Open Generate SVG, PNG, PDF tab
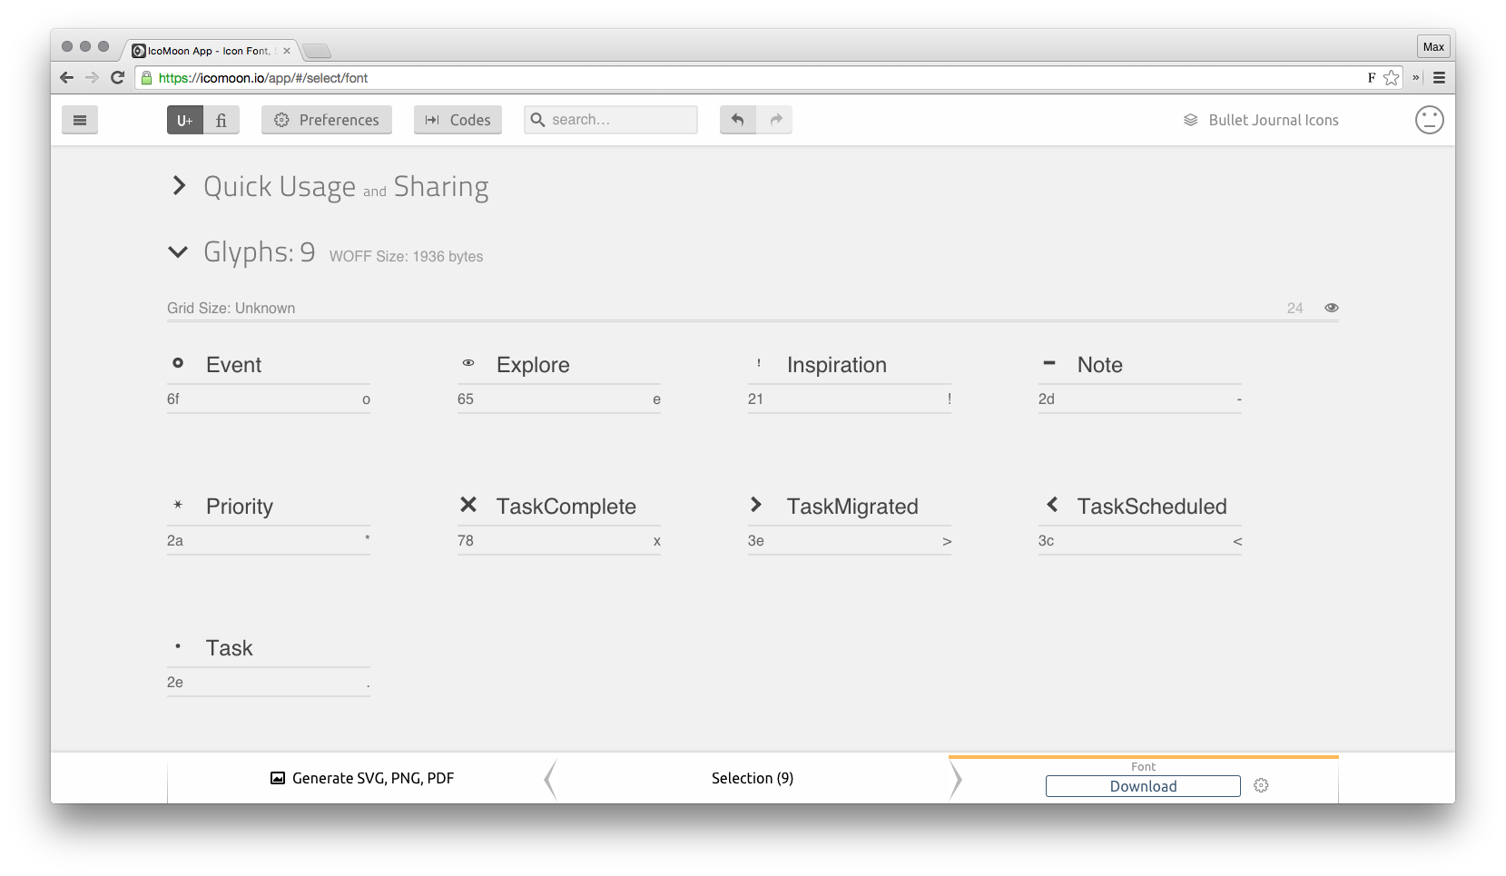 (362, 778)
